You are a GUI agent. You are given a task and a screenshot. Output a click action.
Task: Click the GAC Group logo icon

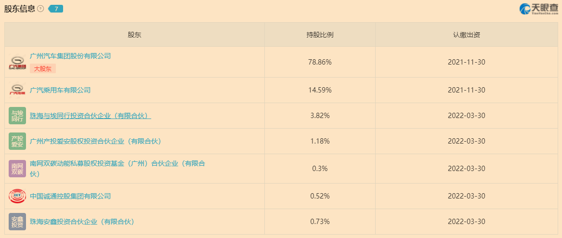pos(17,62)
